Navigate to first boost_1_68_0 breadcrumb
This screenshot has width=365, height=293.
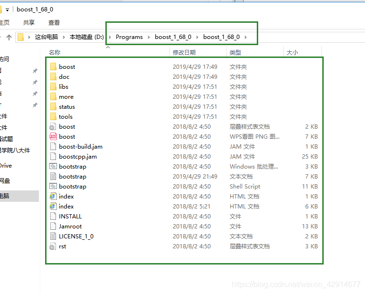(x=173, y=37)
